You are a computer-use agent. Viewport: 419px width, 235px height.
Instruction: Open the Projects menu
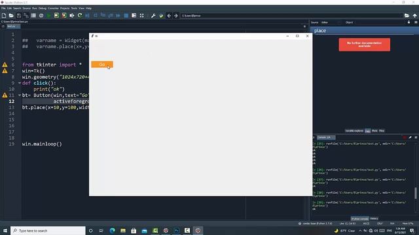point(65,8)
